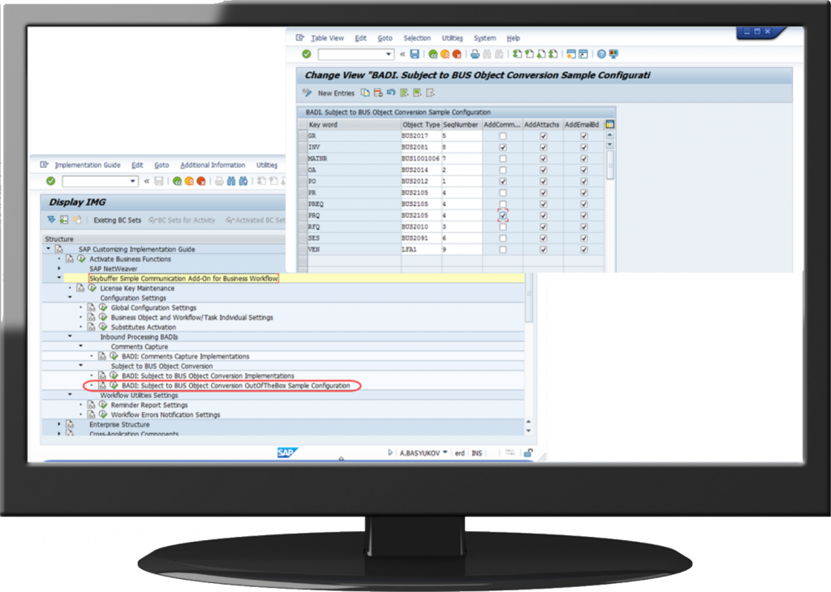Expand SAP NetWeaver tree node
831x592 pixels.
coord(58,268)
